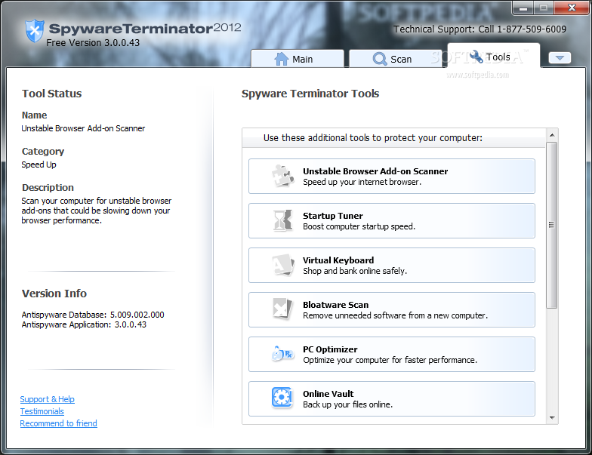Viewport: 592px width, 455px height.
Task: Click the Speed Up category value
Action: [x=39, y=164]
